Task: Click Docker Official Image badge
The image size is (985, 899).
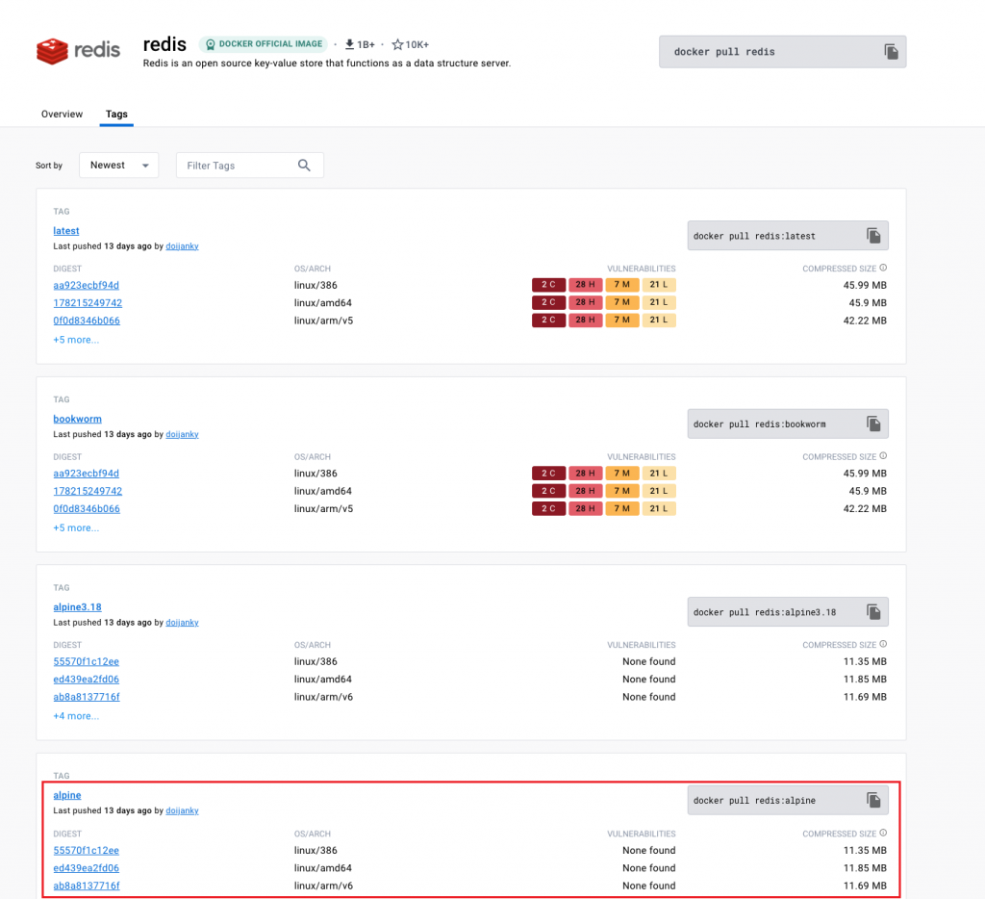Action: (264, 44)
